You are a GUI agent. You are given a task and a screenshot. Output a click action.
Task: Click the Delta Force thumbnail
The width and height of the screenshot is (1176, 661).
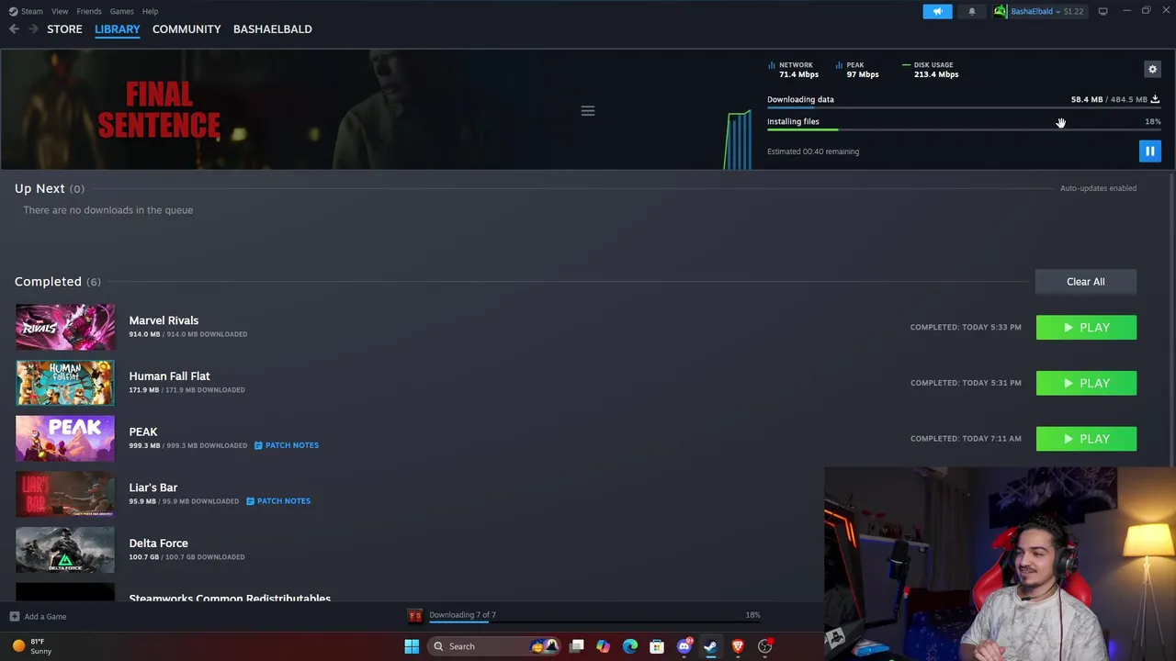(65, 550)
